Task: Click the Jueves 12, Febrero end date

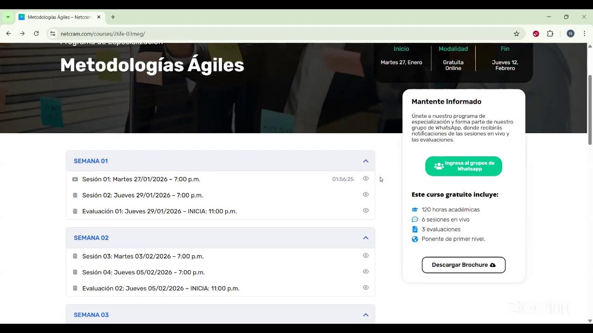Action: (505, 65)
